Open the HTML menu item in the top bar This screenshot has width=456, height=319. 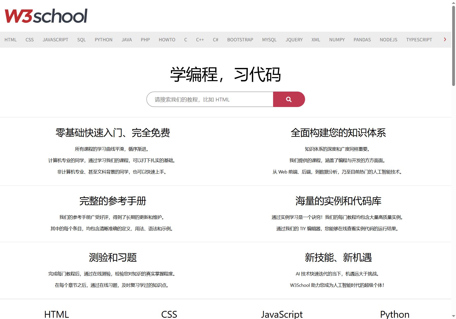click(x=10, y=40)
